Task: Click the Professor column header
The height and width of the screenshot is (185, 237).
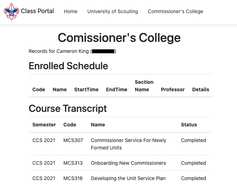Action: (173, 89)
